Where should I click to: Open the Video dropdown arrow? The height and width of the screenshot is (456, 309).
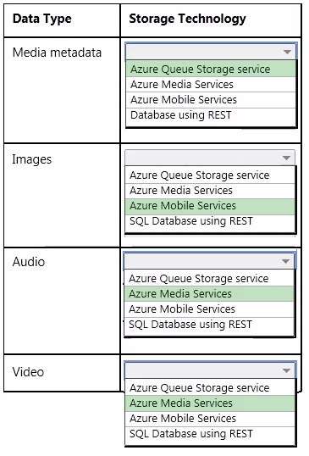pos(286,370)
